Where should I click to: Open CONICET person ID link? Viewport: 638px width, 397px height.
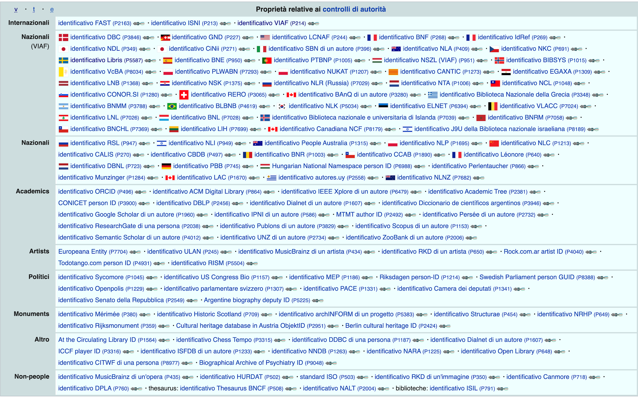[97, 203]
